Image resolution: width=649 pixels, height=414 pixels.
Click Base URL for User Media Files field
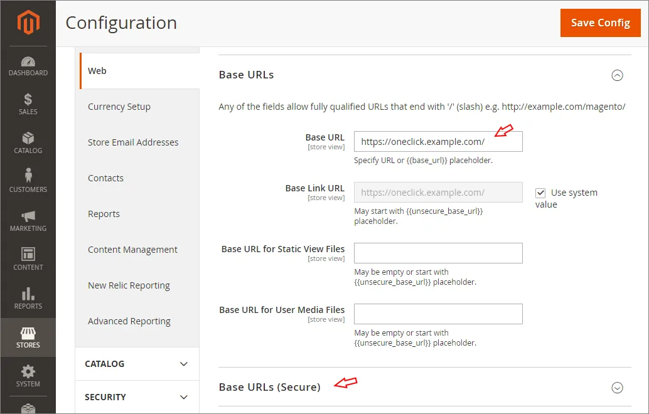pos(438,314)
